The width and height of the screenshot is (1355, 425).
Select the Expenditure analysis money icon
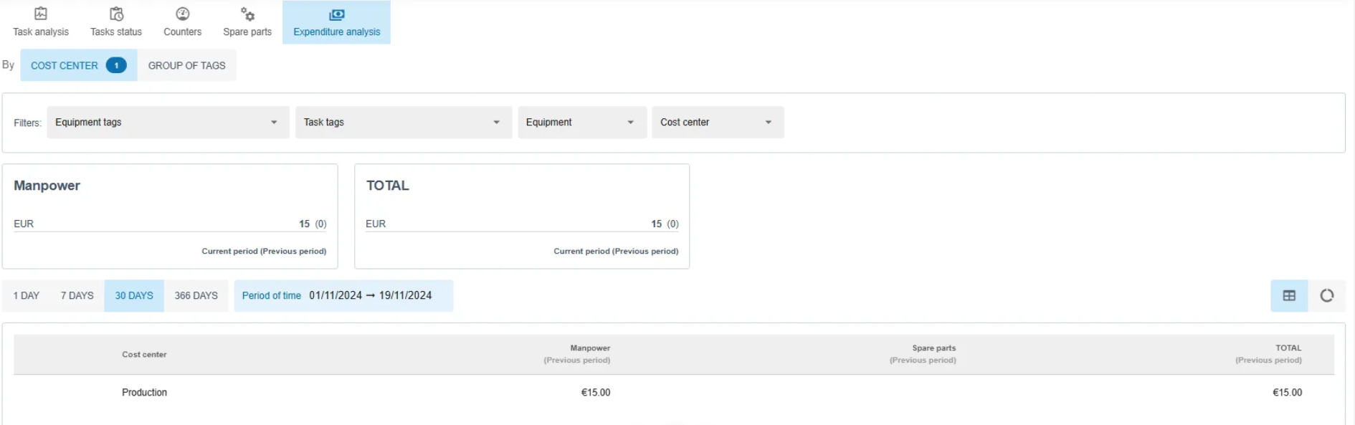coord(337,14)
